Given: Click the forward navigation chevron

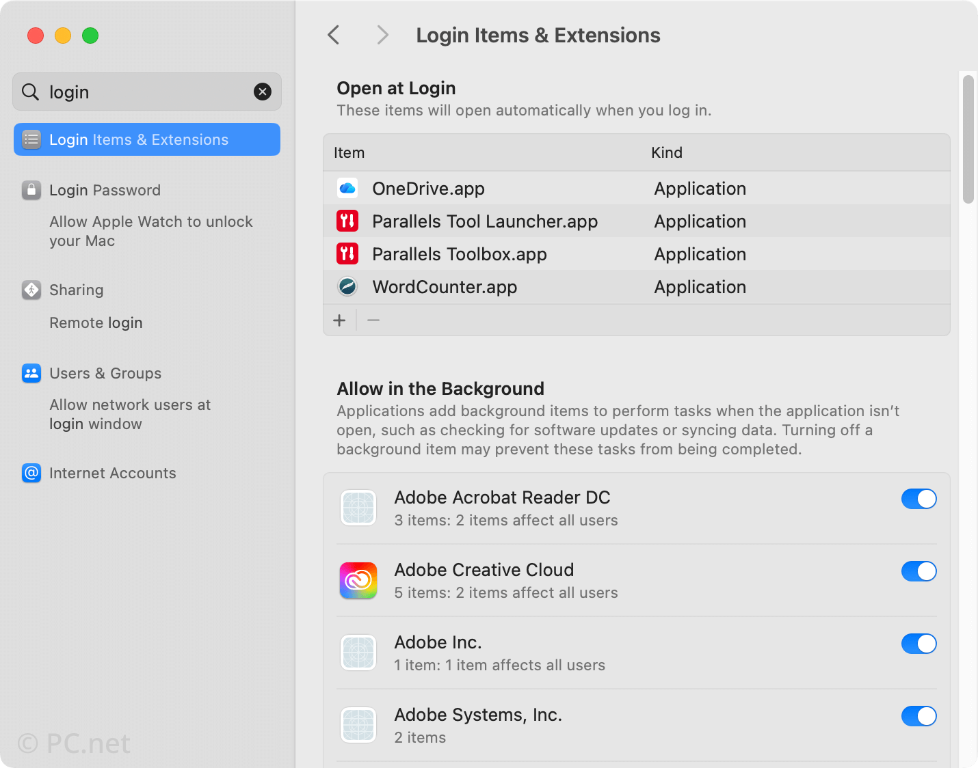Looking at the screenshot, I should click(x=382, y=35).
